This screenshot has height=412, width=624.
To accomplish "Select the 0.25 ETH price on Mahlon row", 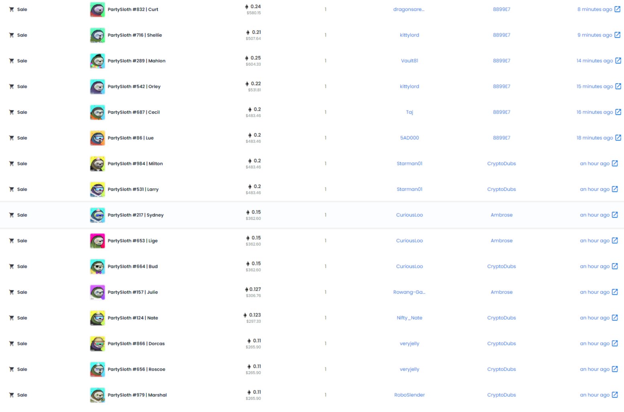I will tap(253, 58).
